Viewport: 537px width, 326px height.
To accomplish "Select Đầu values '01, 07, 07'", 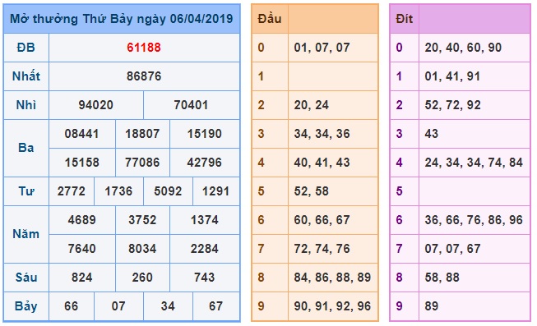I will tap(322, 48).
